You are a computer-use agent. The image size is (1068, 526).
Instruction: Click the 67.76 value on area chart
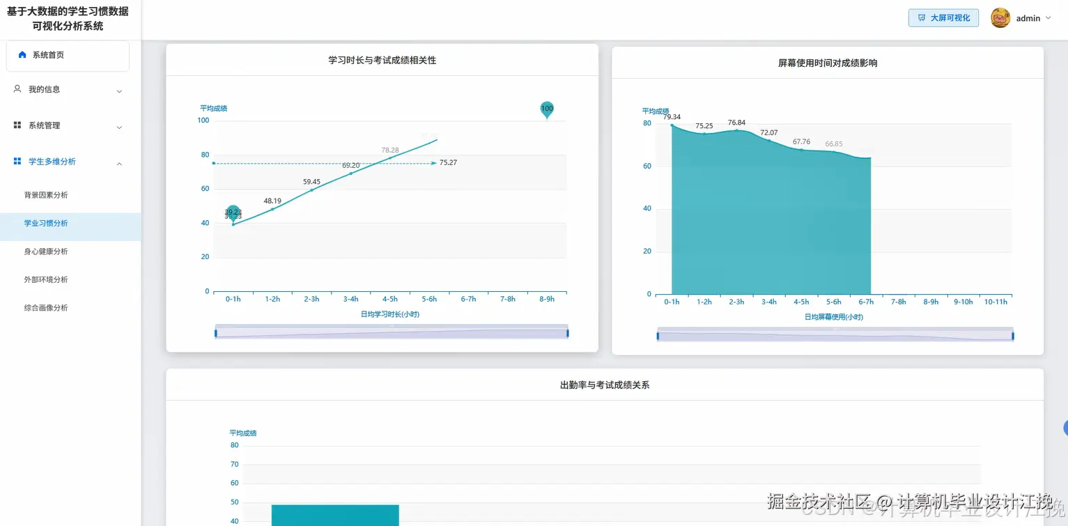point(801,141)
